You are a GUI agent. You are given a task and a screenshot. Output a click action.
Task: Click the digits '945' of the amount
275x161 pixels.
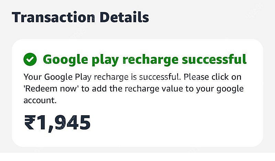point(73,122)
